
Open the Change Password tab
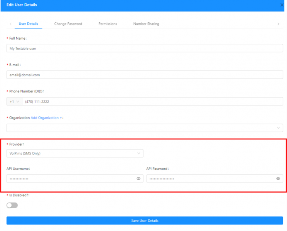tap(68, 24)
